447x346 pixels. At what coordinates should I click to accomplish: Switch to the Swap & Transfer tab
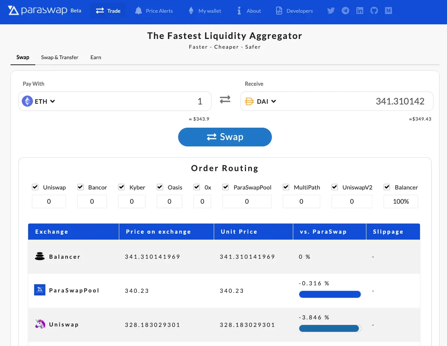[60, 57]
